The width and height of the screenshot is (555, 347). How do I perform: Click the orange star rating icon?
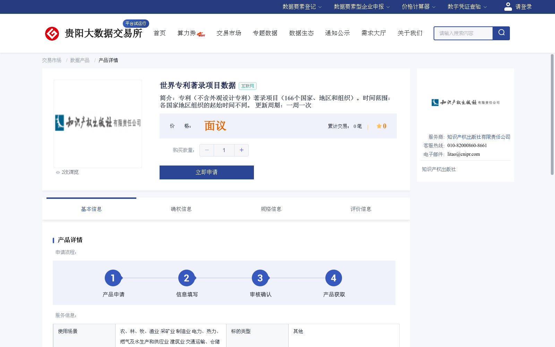379,126
